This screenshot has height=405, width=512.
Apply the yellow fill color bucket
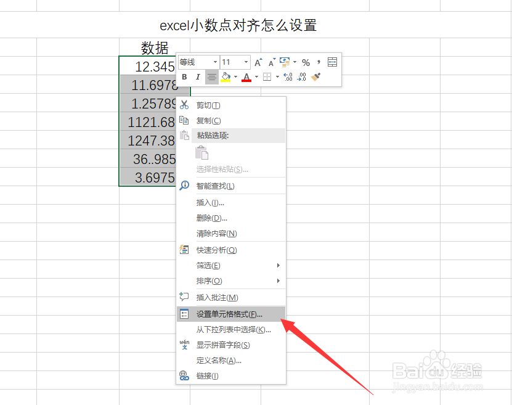click(226, 77)
